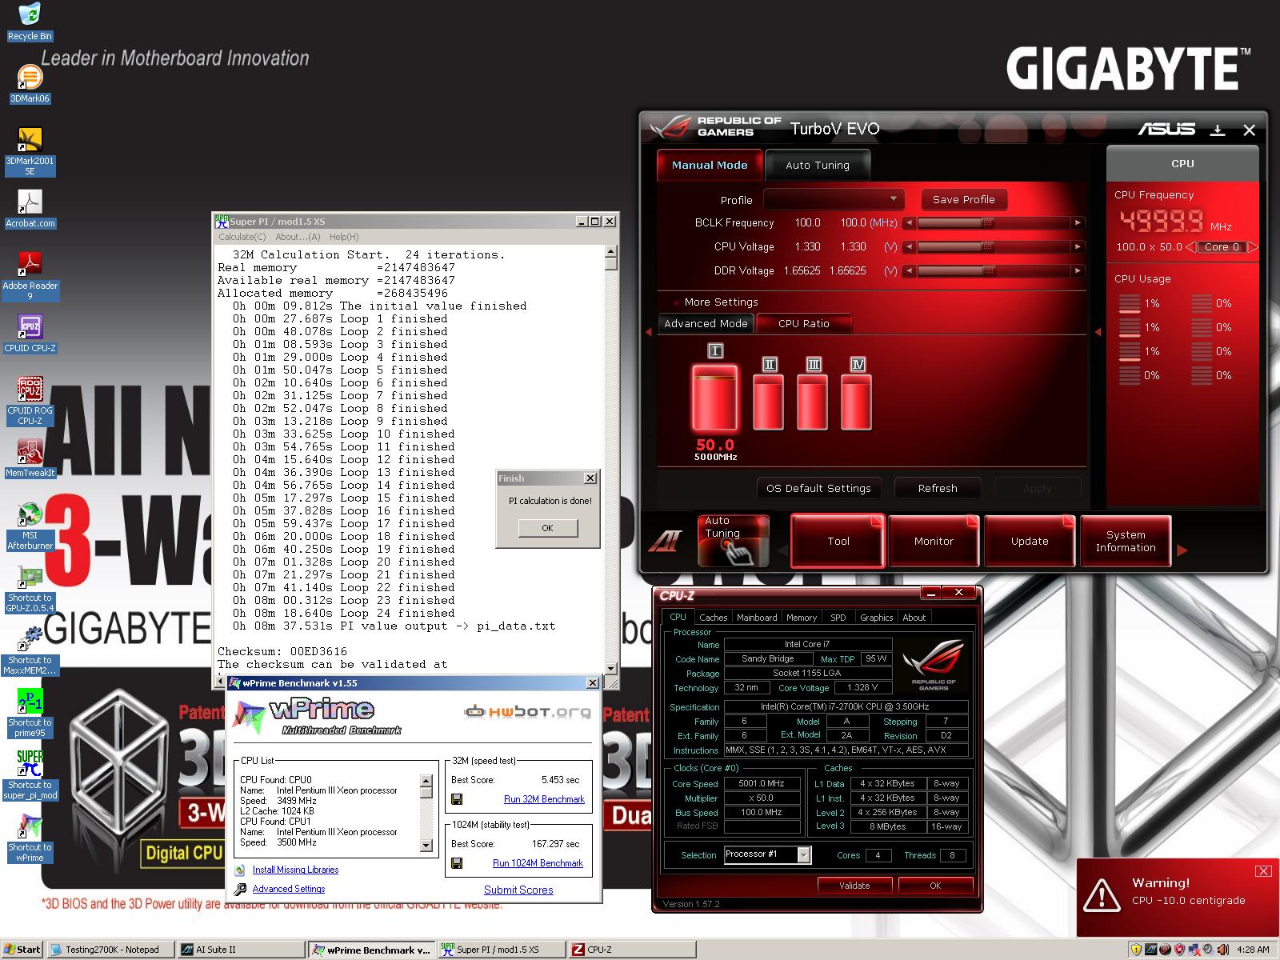Adjust the BCLK Frequency slider
This screenshot has height=960, width=1280.
click(x=987, y=223)
